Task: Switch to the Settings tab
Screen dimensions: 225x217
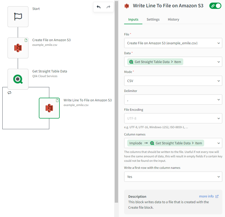Action: click(x=153, y=20)
